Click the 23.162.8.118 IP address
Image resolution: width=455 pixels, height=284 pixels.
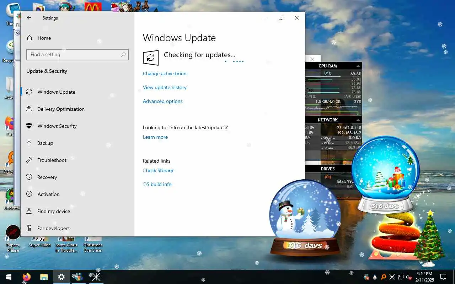pyautogui.click(x=349, y=128)
